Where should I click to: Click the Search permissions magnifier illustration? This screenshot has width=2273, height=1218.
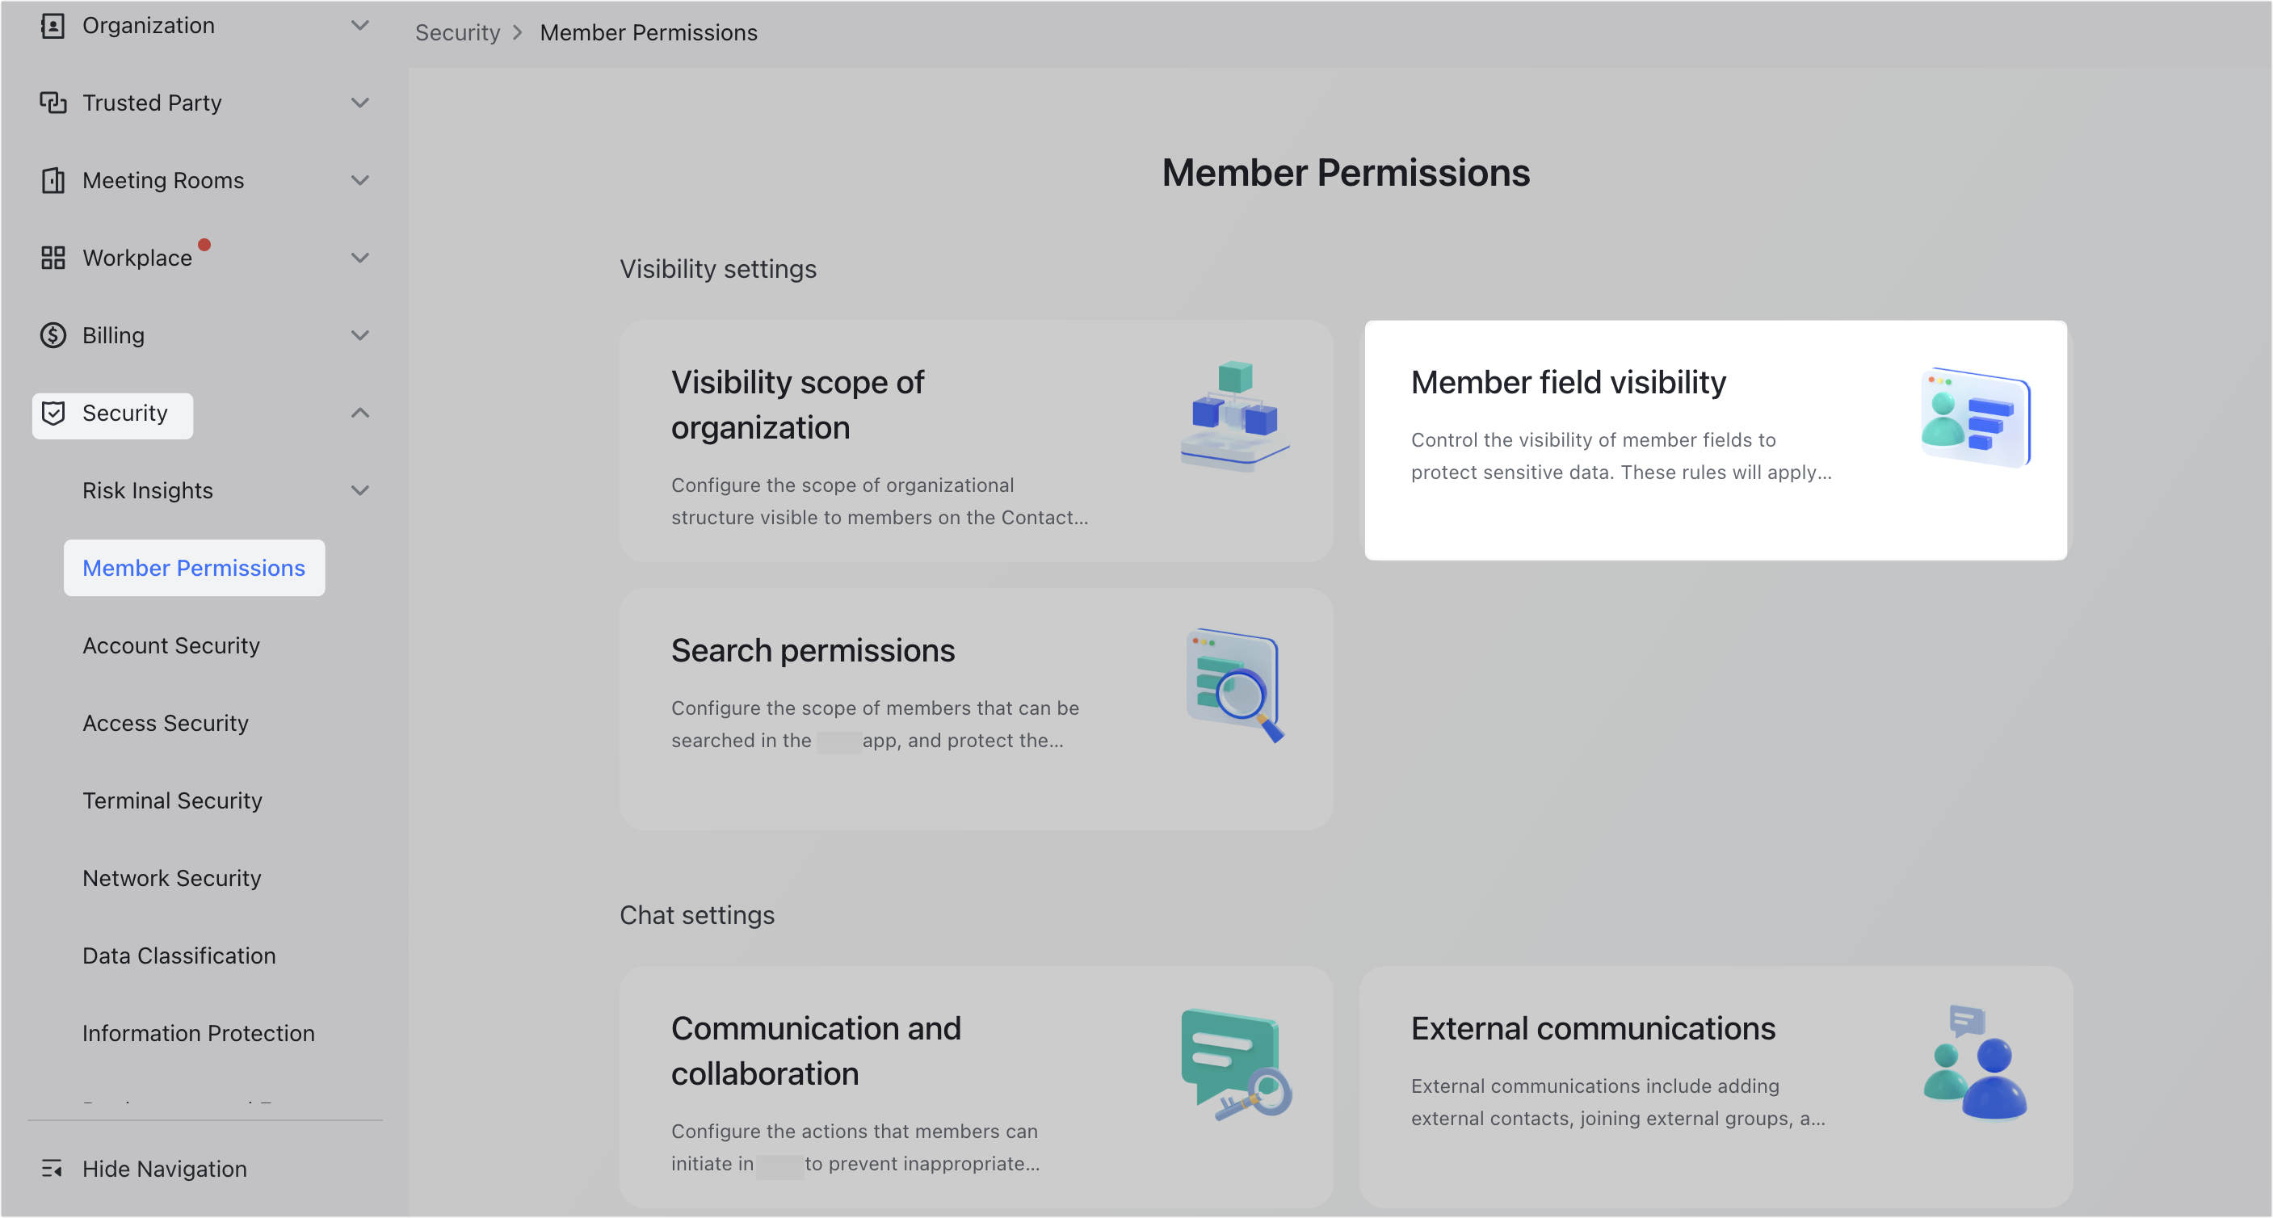(x=1233, y=686)
